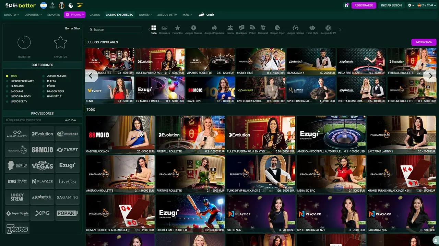Open the ES language and time dropdown
Viewport: 439px width, 246px height.
pyautogui.click(x=427, y=5)
